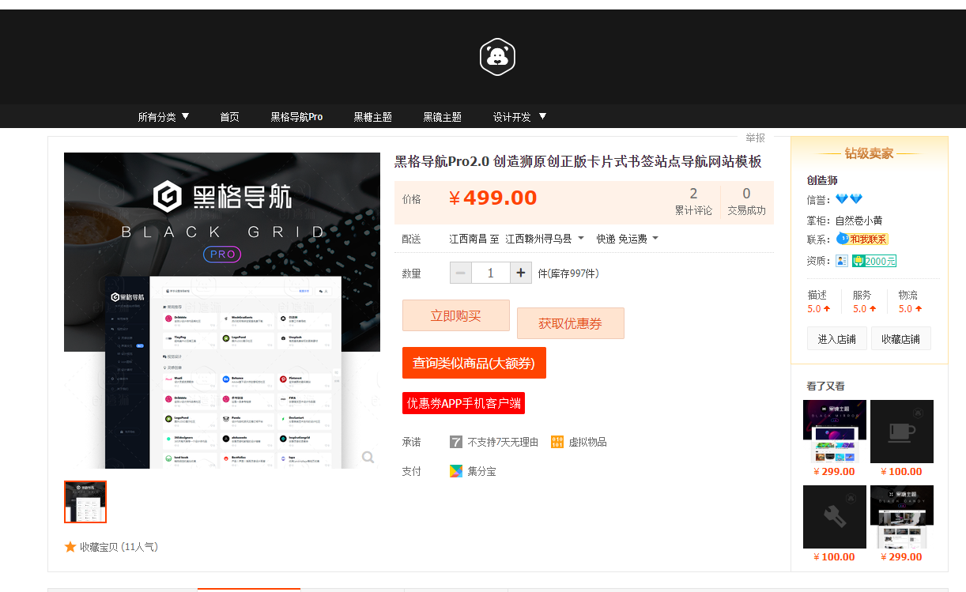The width and height of the screenshot is (966, 592).
Task: Open the 设计开发 dropdown menu
Action: point(518,116)
